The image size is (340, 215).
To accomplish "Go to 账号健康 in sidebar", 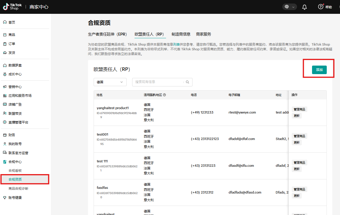I will (15, 198).
